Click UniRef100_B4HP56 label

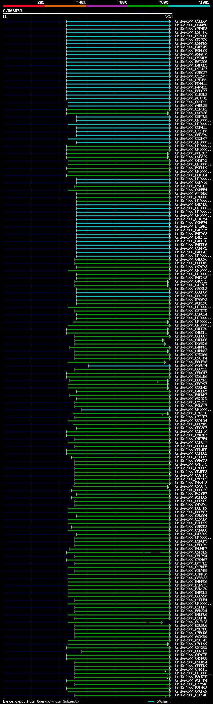point(191,582)
